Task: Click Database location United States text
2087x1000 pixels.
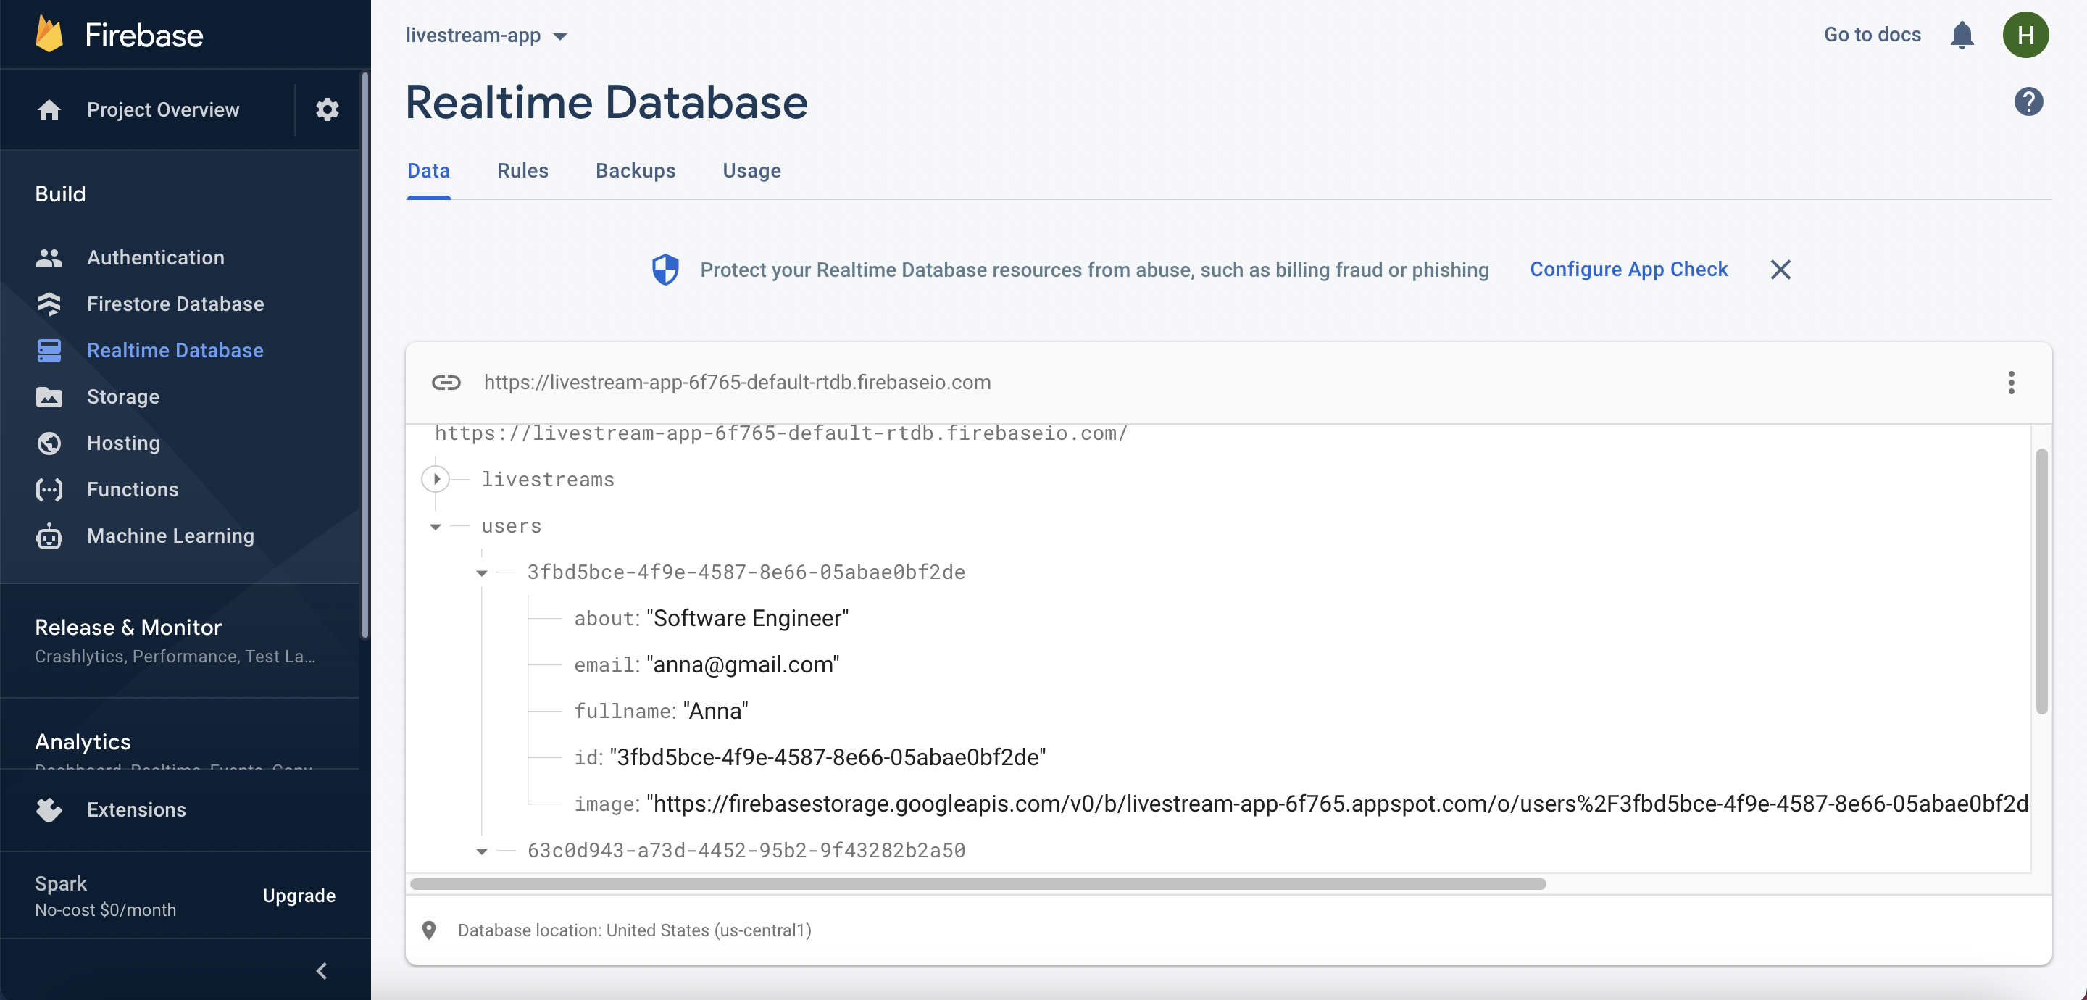Action: (x=634, y=930)
